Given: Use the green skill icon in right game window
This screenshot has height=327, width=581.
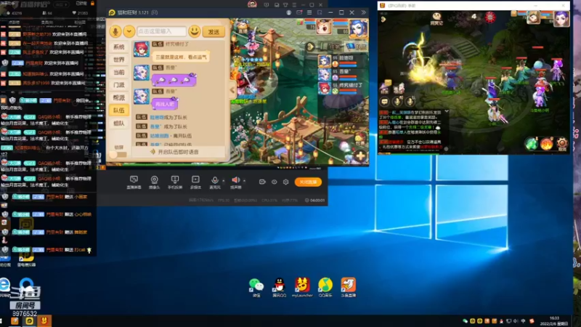Looking at the screenshot, I should pos(531,143).
